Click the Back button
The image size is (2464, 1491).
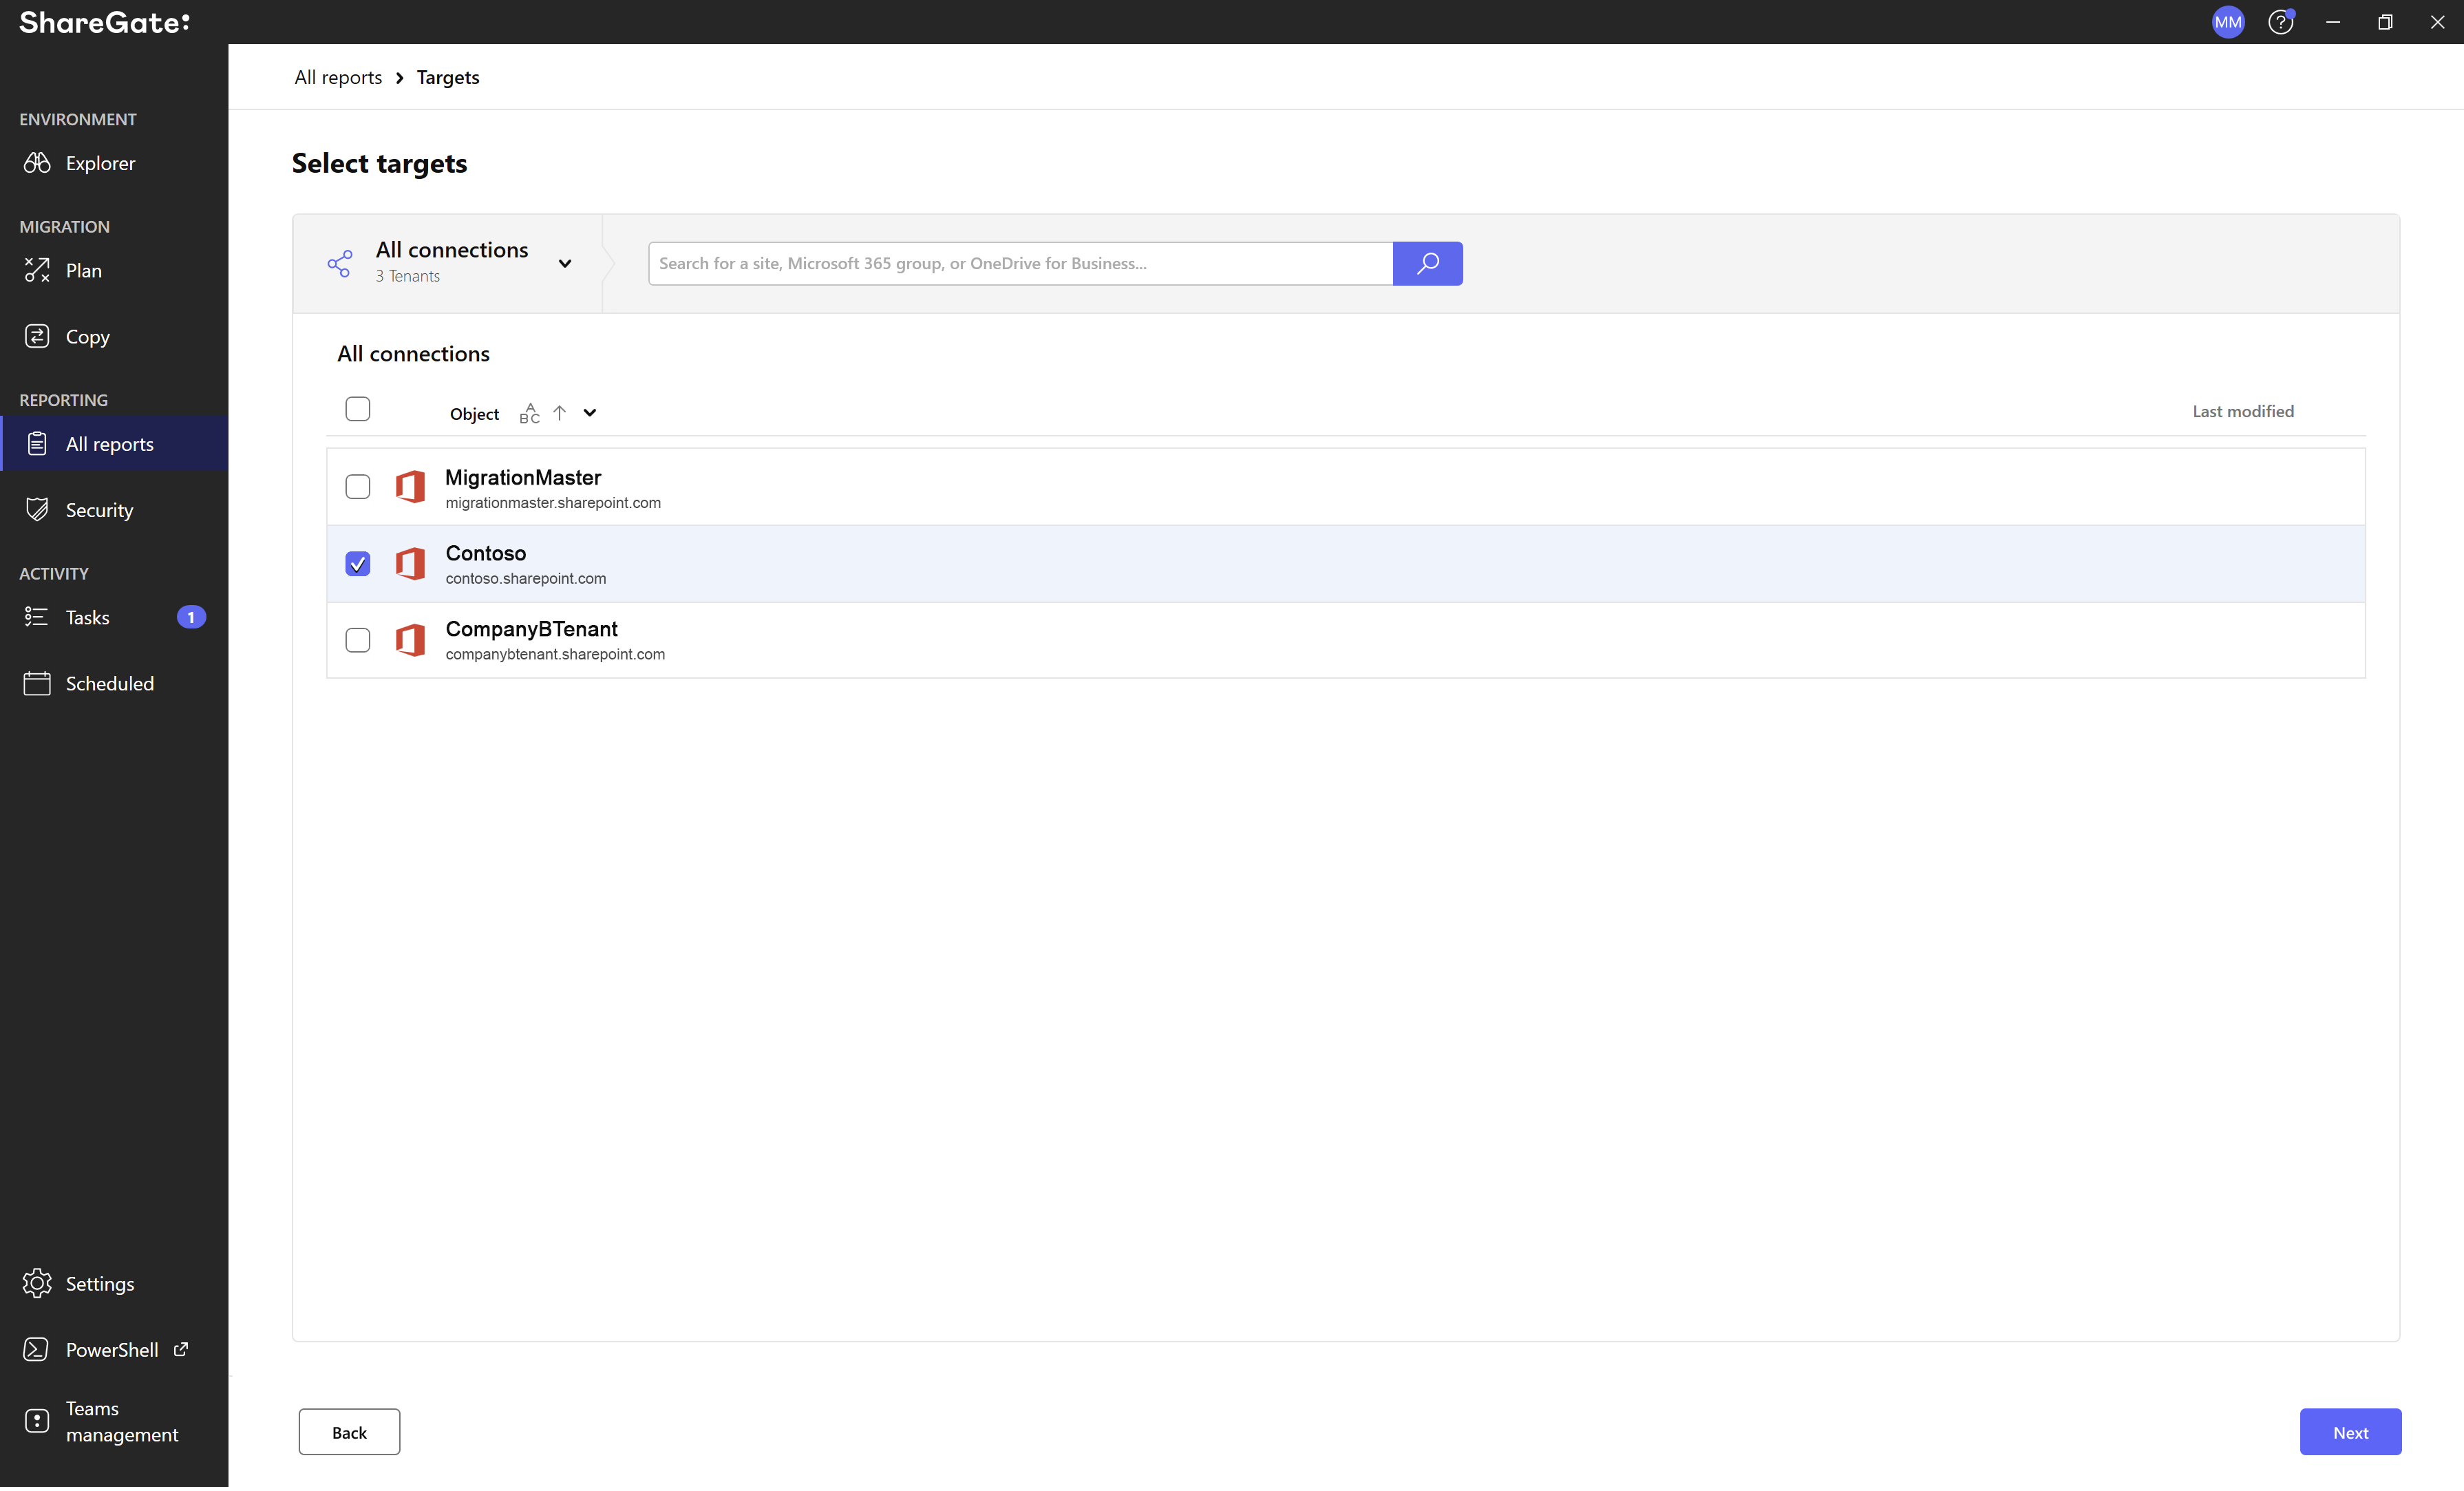click(x=349, y=1432)
